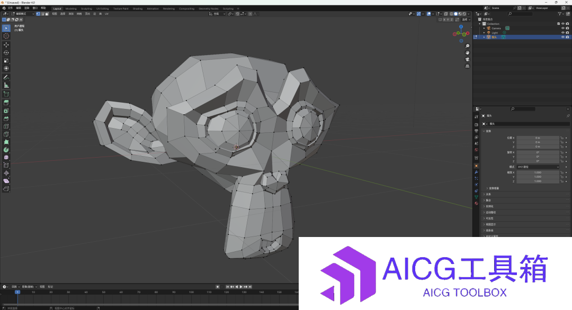The image size is (572, 310).
Task: Open the Output properties tab
Action: point(477,131)
